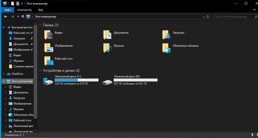258x138 pixels.
Task: Open the Изображения folder in main pane
Action: point(58,48)
